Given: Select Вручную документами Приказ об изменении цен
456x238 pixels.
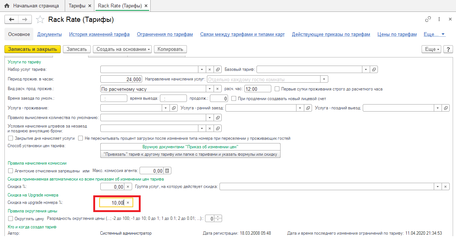Looking at the screenshot, I should [x=190, y=147].
